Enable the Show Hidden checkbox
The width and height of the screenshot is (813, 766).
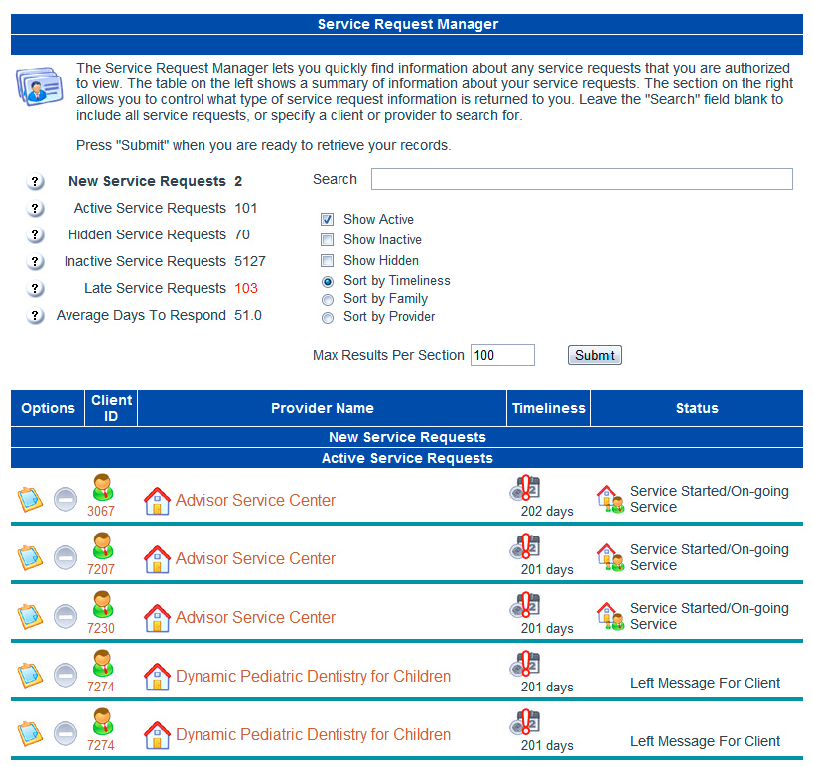click(x=327, y=261)
